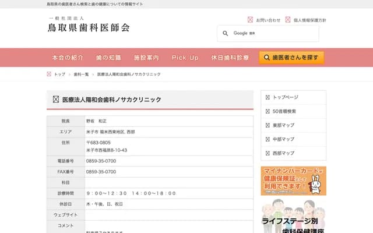Click the 科目 row label
This screenshot has height=233, width=373.
pos(66,182)
